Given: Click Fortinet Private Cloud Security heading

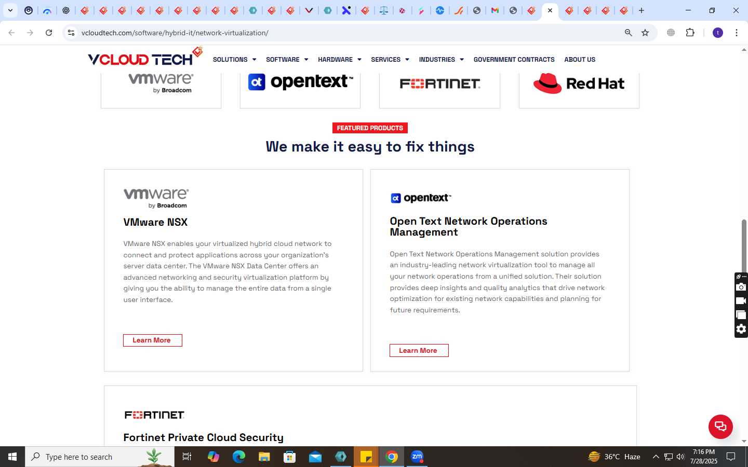Looking at the screenshot, I should pyautogui.click(x=204, y=437).
